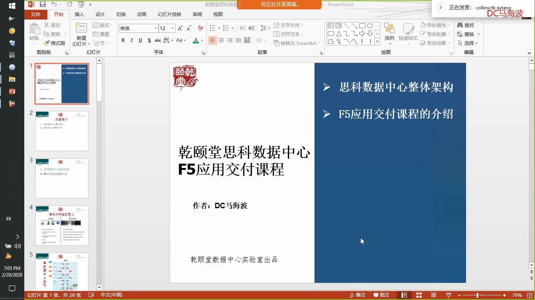Toggle italic formatting
This screenshot has width=535, height=300.
click(132, 40)
